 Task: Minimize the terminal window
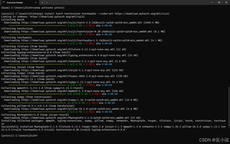coord(212,2)
